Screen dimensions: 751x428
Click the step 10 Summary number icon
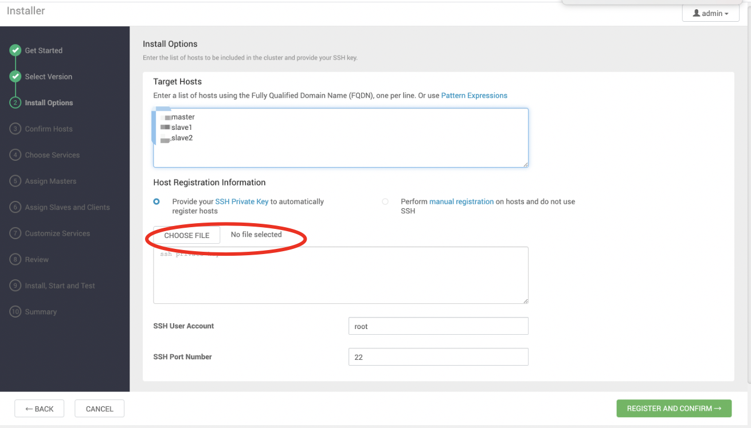[15, 312]
